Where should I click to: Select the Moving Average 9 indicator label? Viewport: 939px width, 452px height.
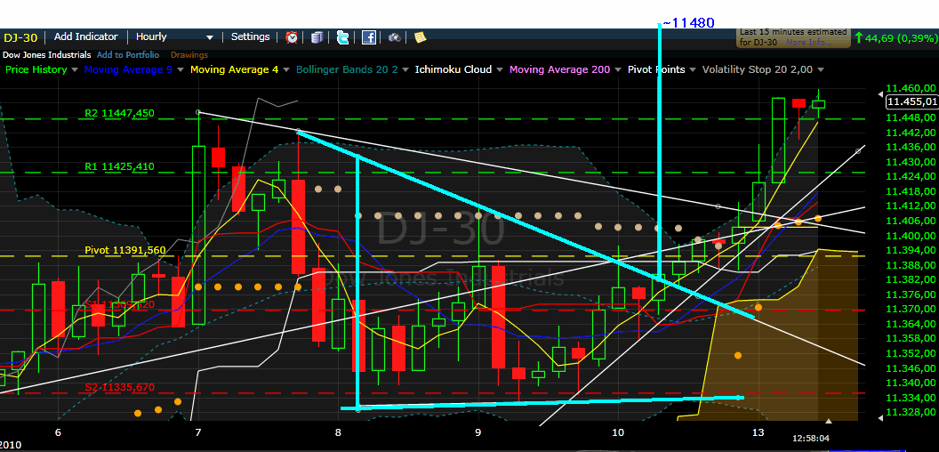[128, 69]
